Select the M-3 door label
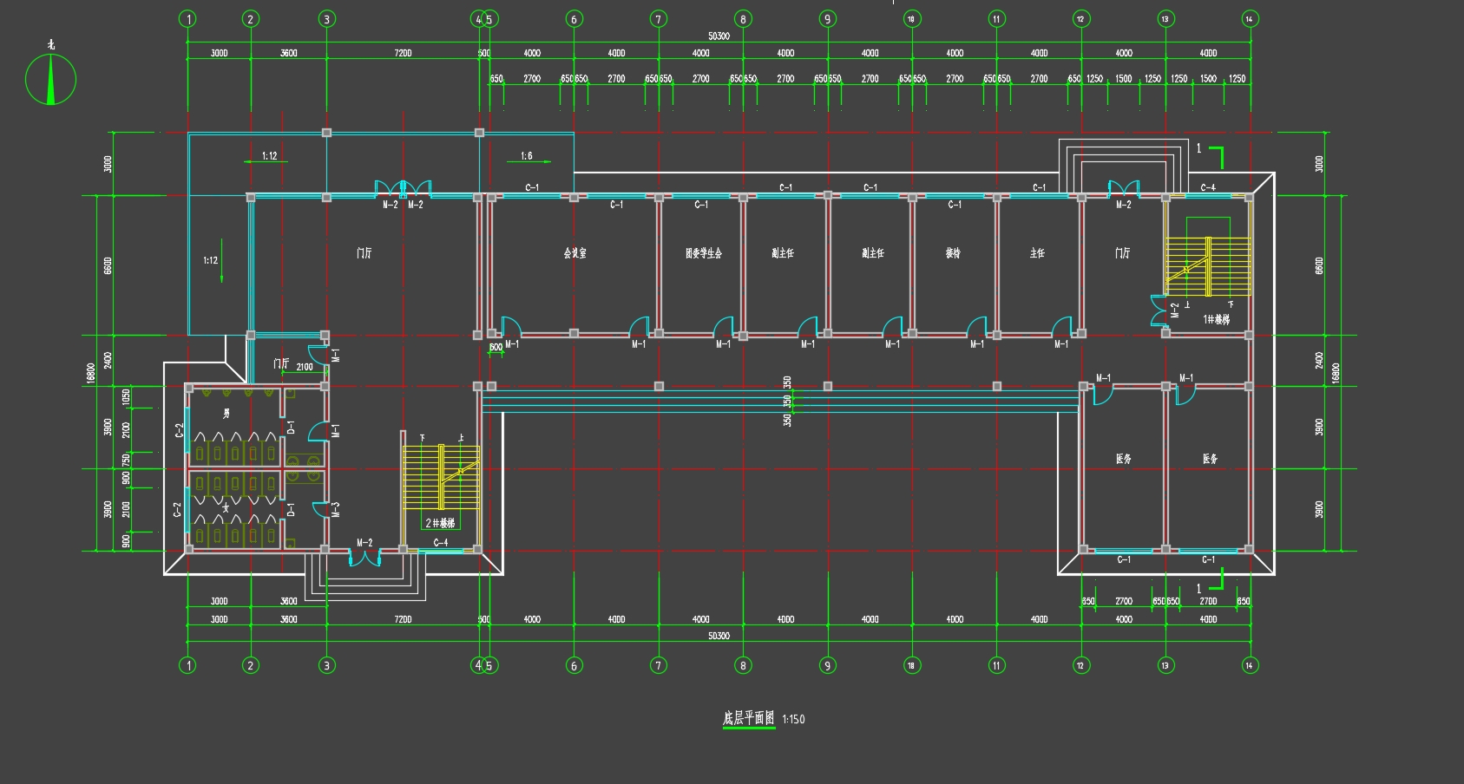Screen dimensions: 1464x784 pyautogui.click(x=336, y=509)
